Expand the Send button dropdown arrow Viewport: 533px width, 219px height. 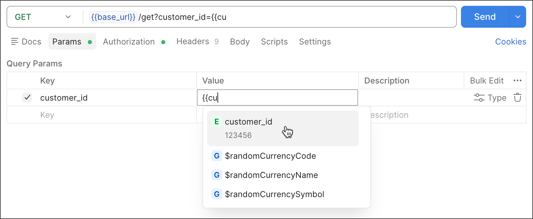[x=518, y=17]
